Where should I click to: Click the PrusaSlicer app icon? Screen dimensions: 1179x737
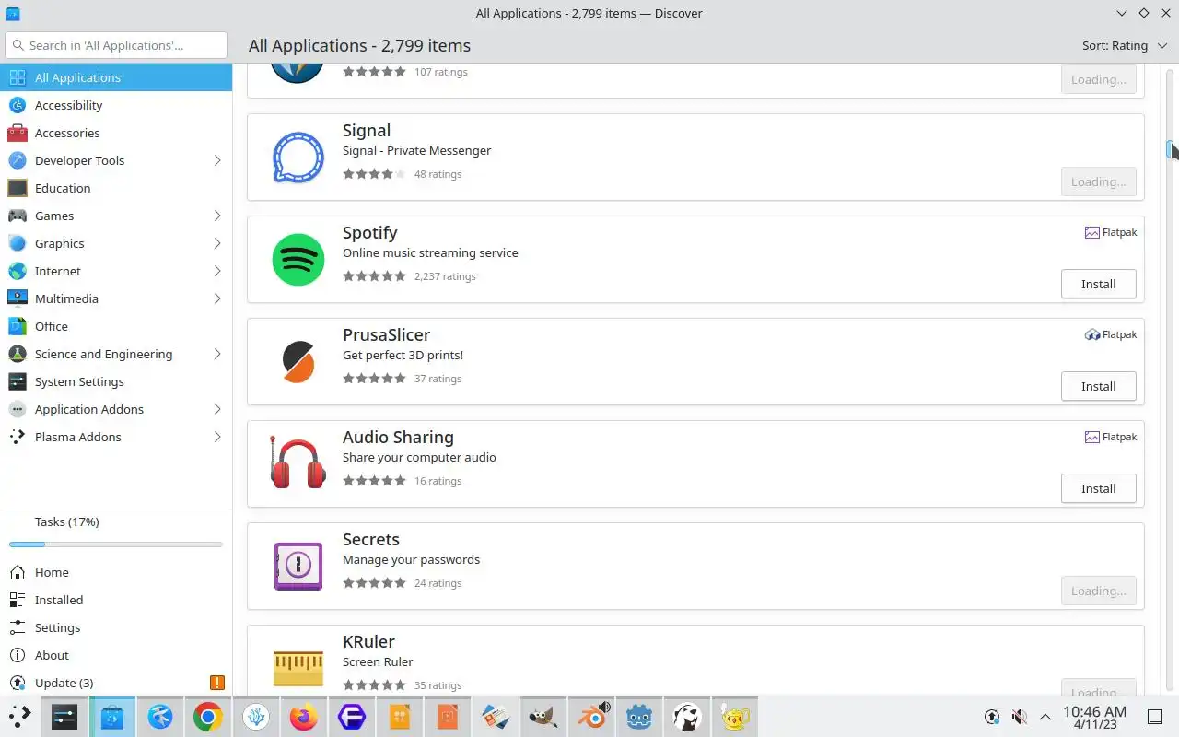tap(298, 362)
